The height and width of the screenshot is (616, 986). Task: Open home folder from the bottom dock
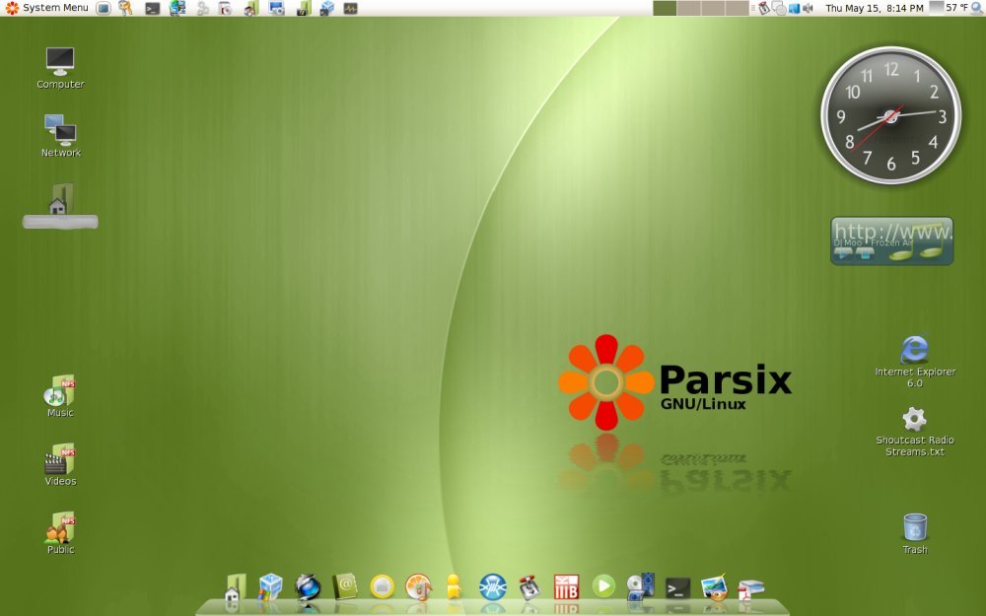236,588
